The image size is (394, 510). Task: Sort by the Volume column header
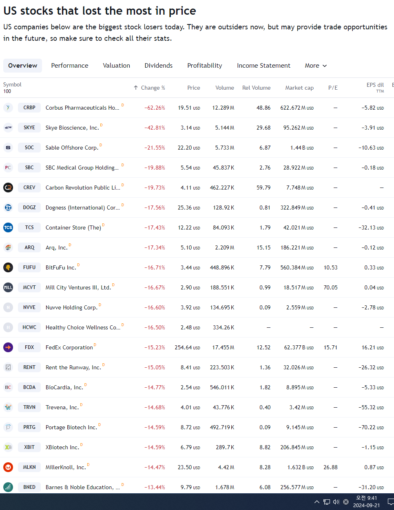[225, 88]
